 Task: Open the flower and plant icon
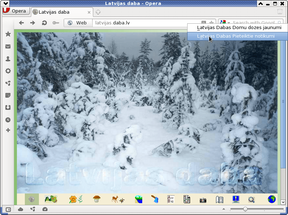76,199
